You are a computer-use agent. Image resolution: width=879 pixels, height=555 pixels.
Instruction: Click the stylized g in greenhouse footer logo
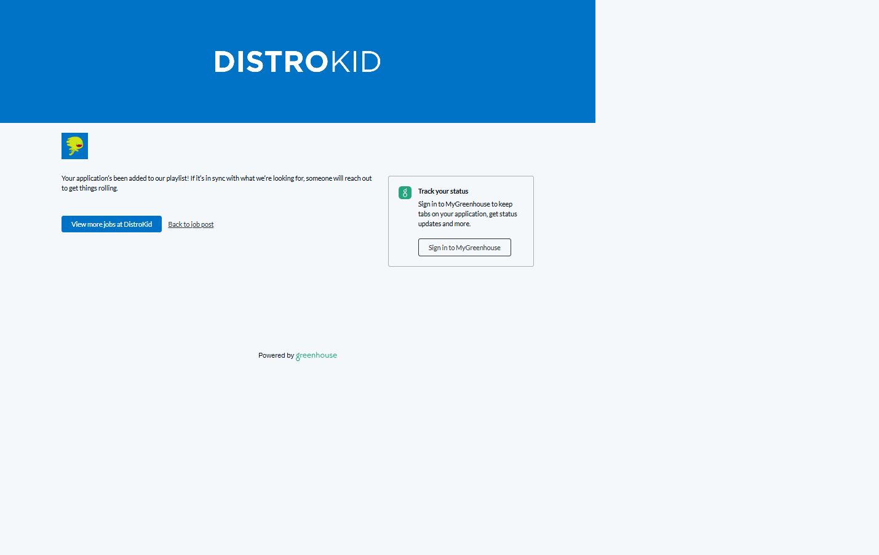click(298, 356)
